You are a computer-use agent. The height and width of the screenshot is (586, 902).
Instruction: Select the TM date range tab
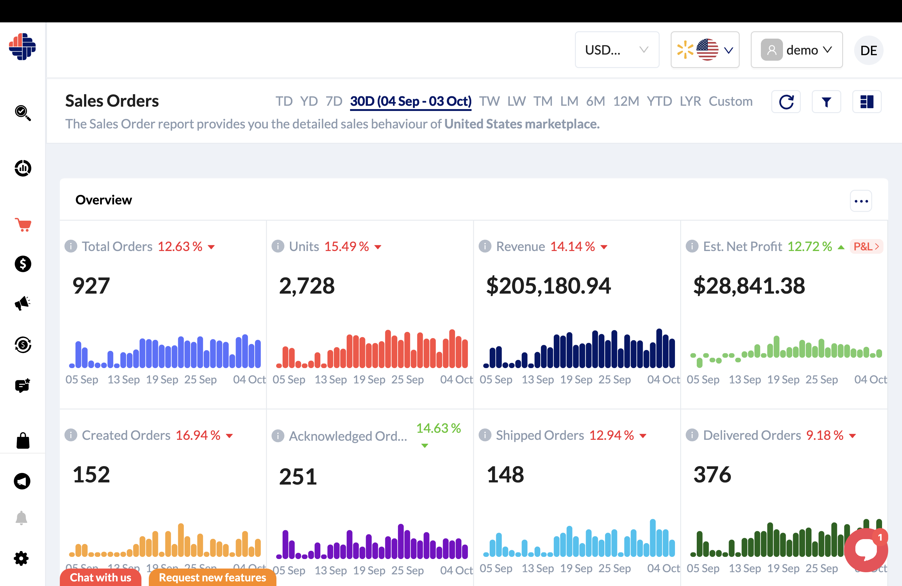tap(543, 101)
